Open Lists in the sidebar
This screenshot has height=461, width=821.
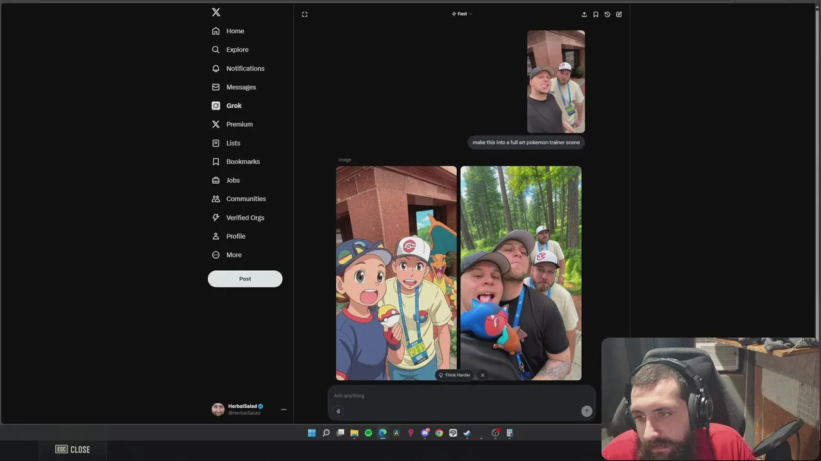226,143
